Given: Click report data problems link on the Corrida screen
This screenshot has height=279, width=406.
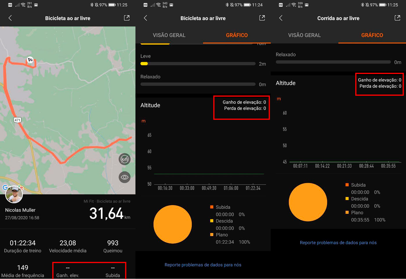Looking at the screenshot, I should (338, 243).
